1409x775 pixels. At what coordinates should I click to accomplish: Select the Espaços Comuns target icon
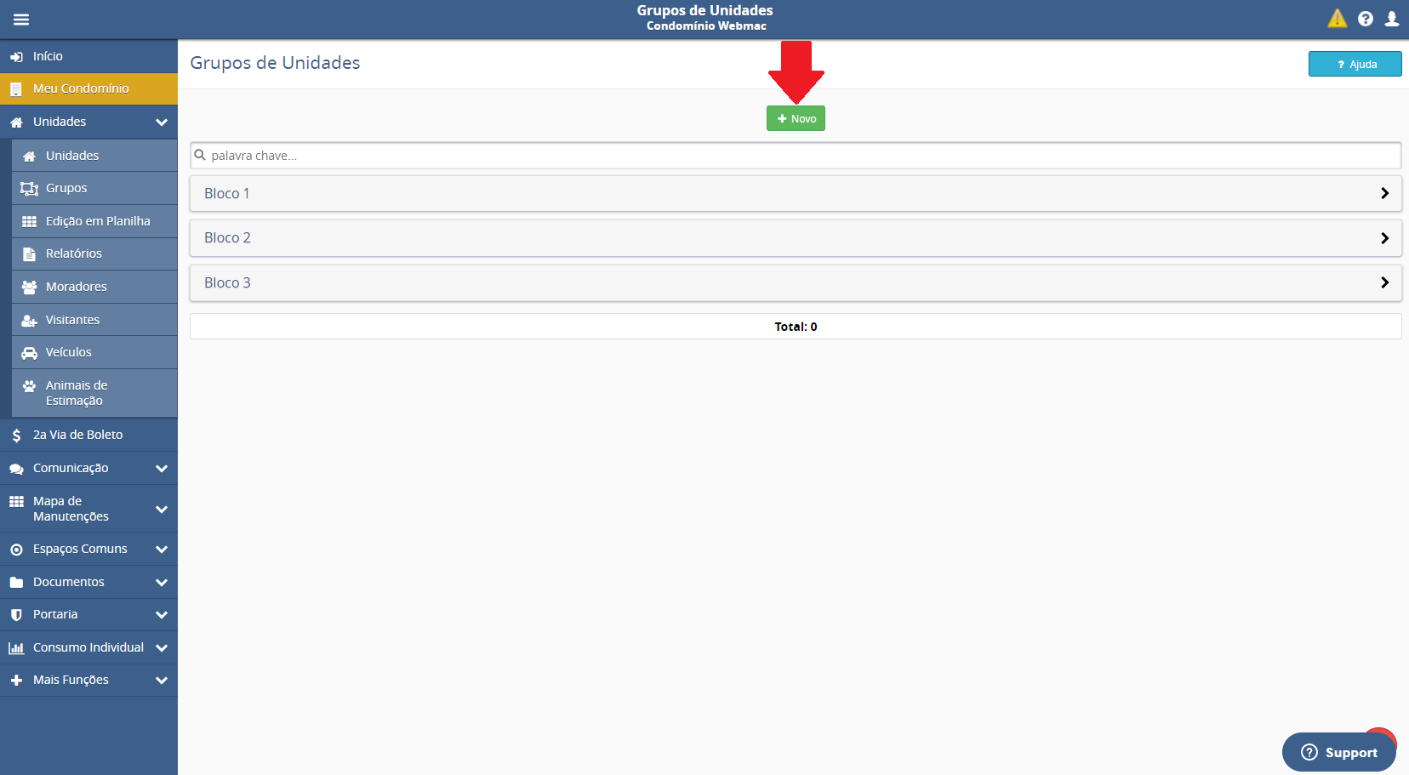16,550
